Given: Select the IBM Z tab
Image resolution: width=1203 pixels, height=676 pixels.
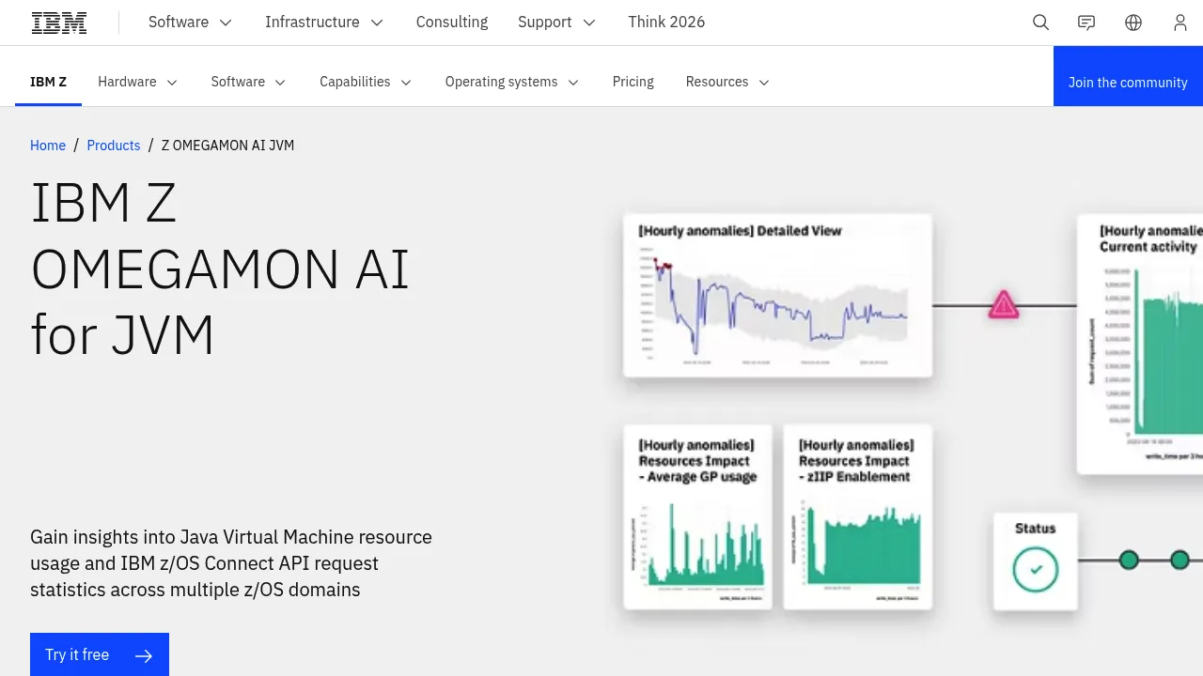Looking at the screenshot, I should click(49, 83).
